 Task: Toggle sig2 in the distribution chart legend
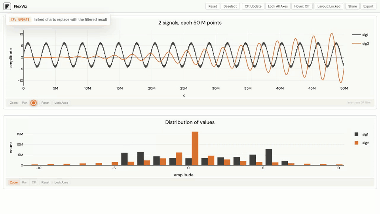pos(361,143)
